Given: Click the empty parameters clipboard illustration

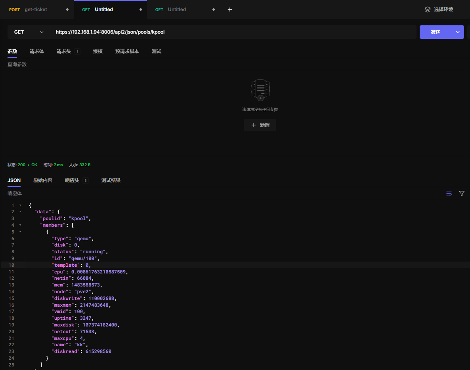Looking at the screenshot, I should [260, 90].
